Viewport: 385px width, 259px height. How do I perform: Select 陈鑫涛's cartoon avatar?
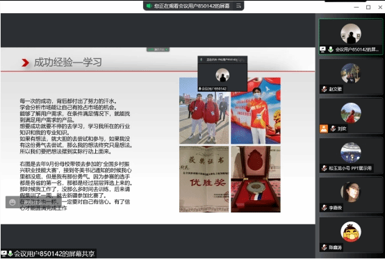click(351, 231)
